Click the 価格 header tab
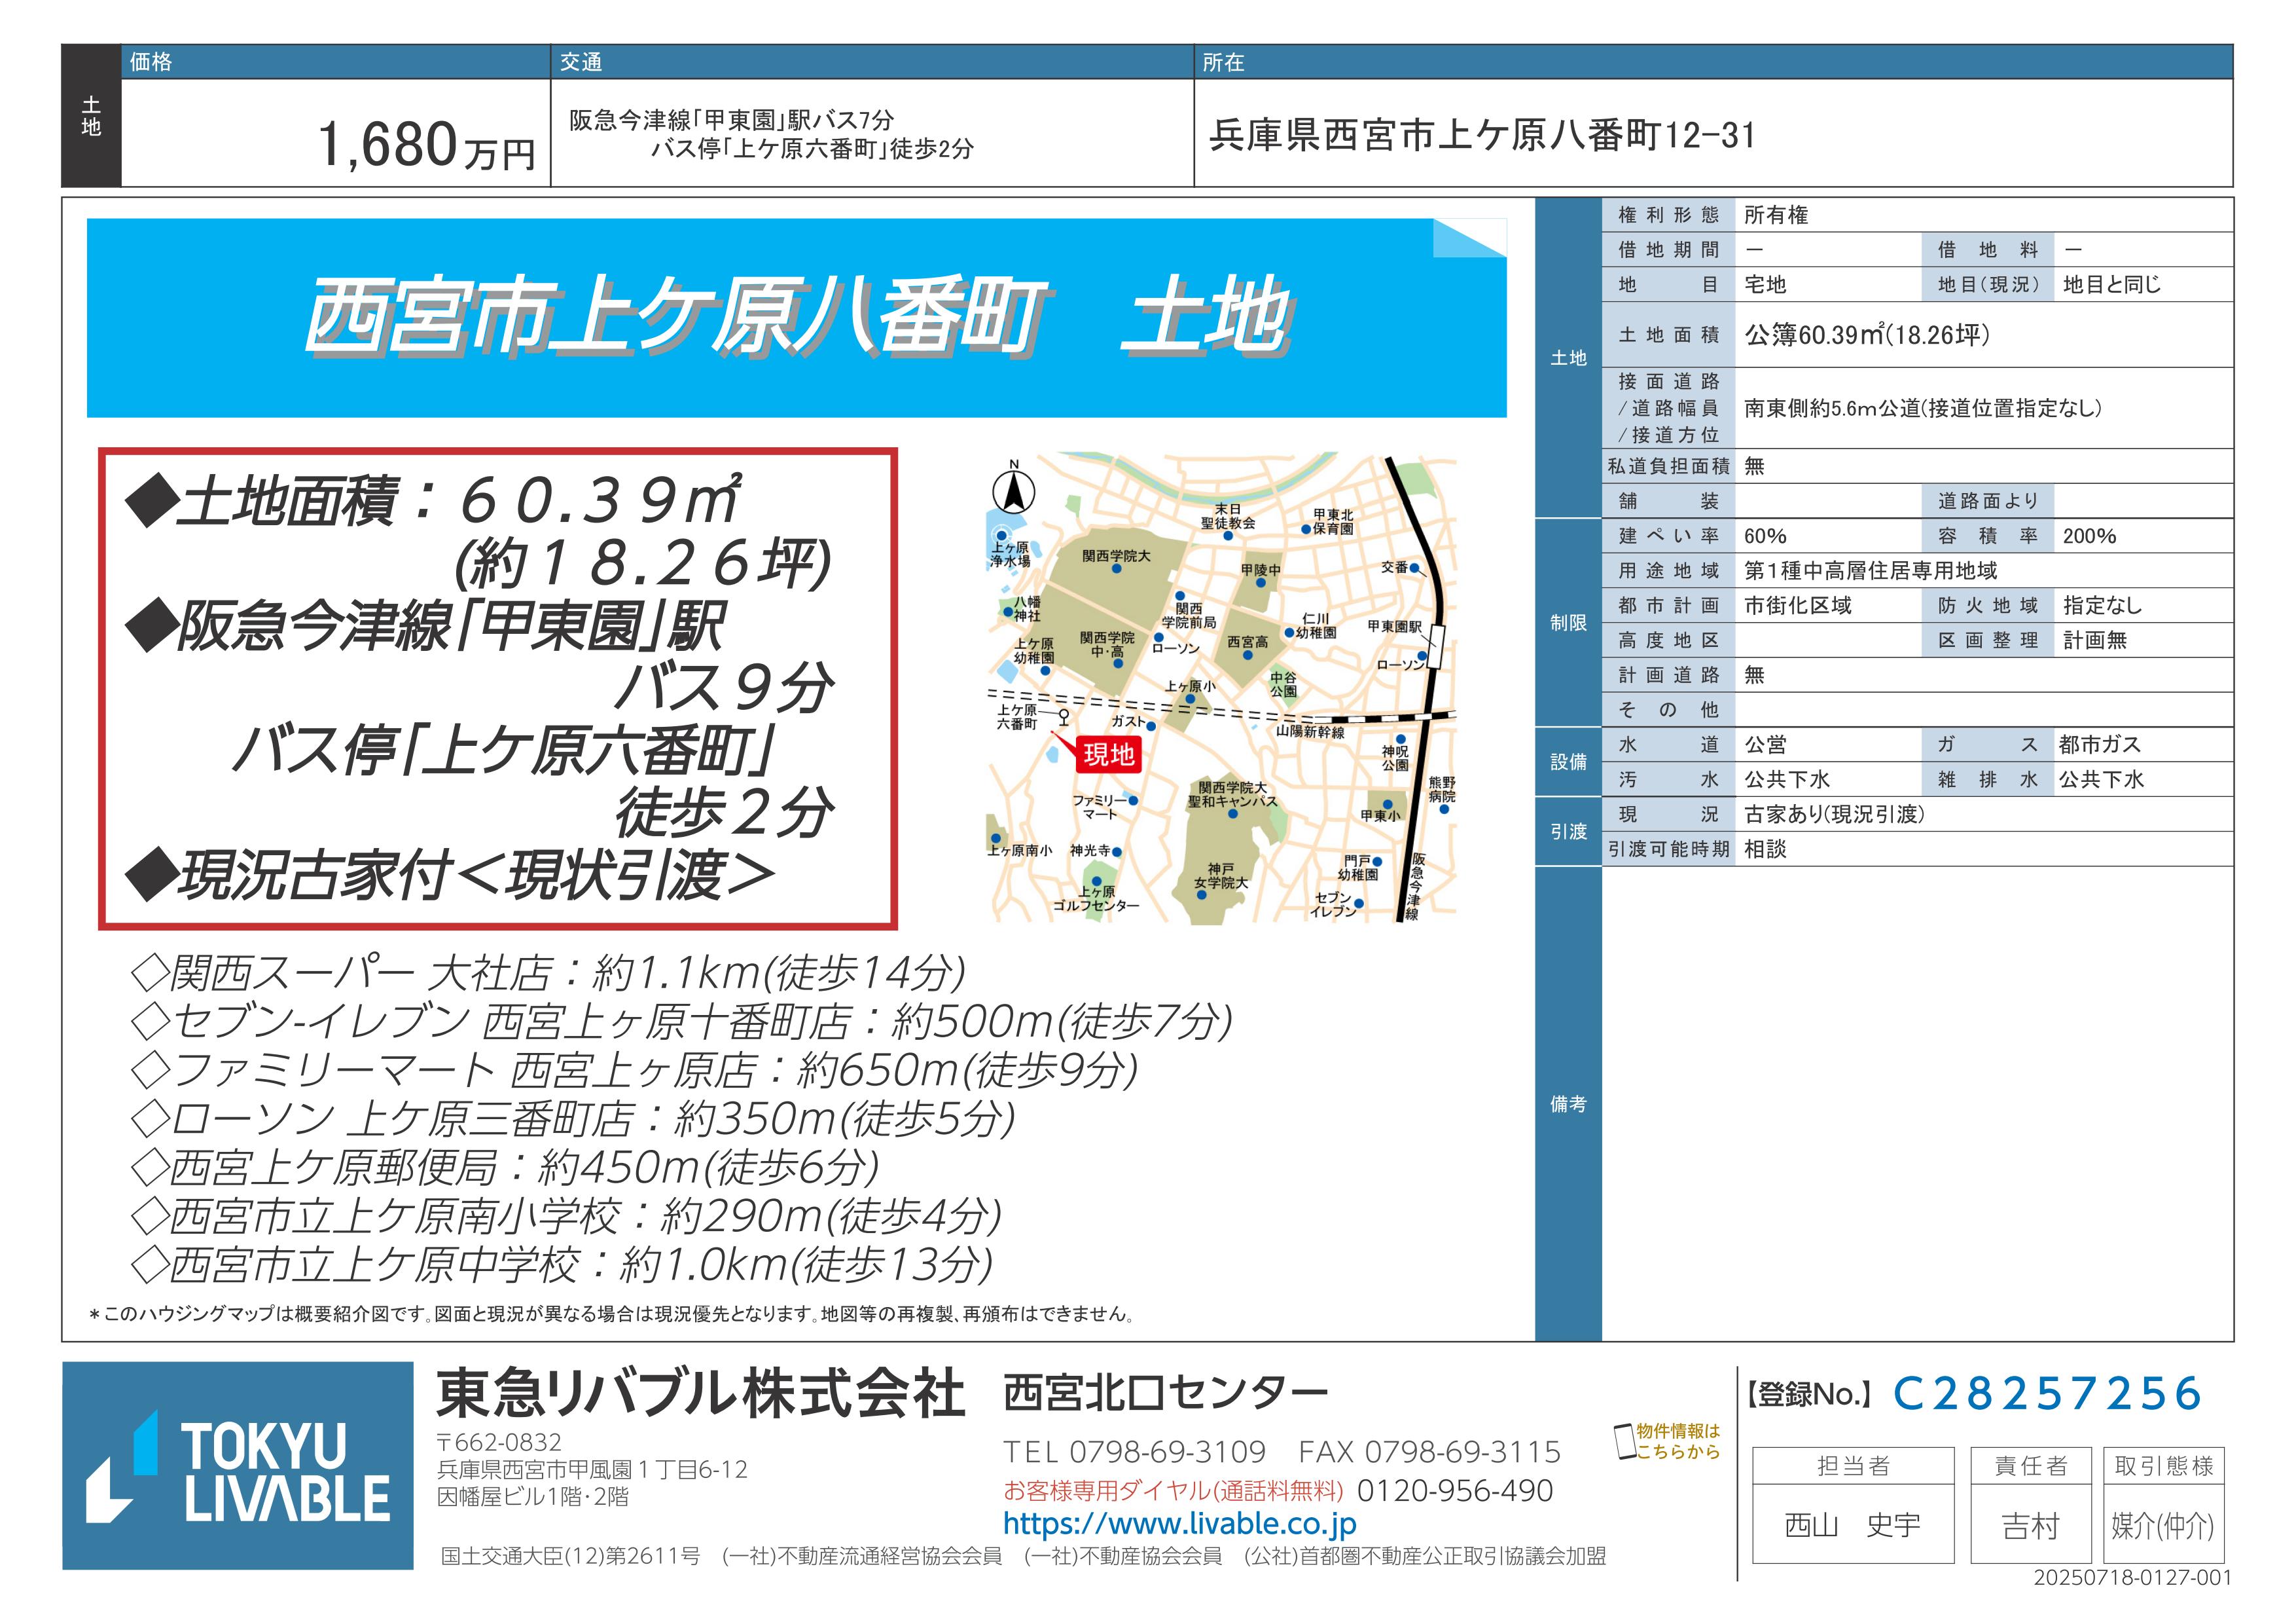The width and height of the screenshot is (2296, 1624). click(151, 62)
